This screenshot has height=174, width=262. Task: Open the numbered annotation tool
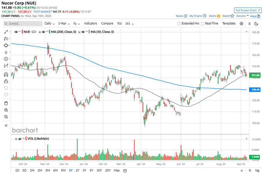[6, 59]
